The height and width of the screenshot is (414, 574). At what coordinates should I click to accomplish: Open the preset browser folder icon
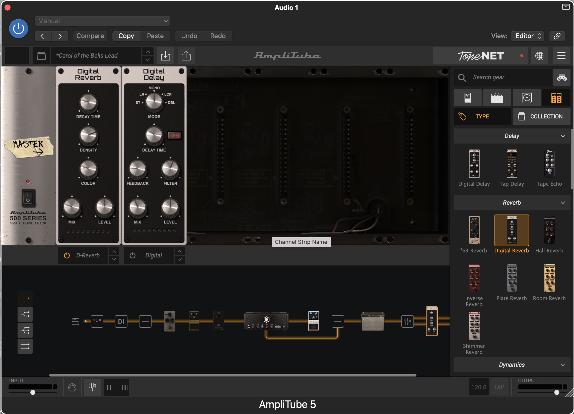[41, 56]
